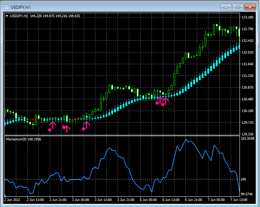Viewport: 260px width, 207px height.
Task: Click the first pink buy arrow near 2 Jun 21:00
Action: click(53, 124)
